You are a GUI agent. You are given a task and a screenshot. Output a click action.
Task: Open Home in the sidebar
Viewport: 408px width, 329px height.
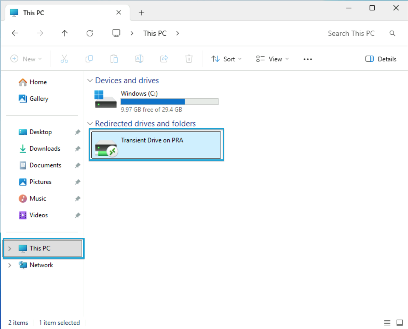click(38, 82)
